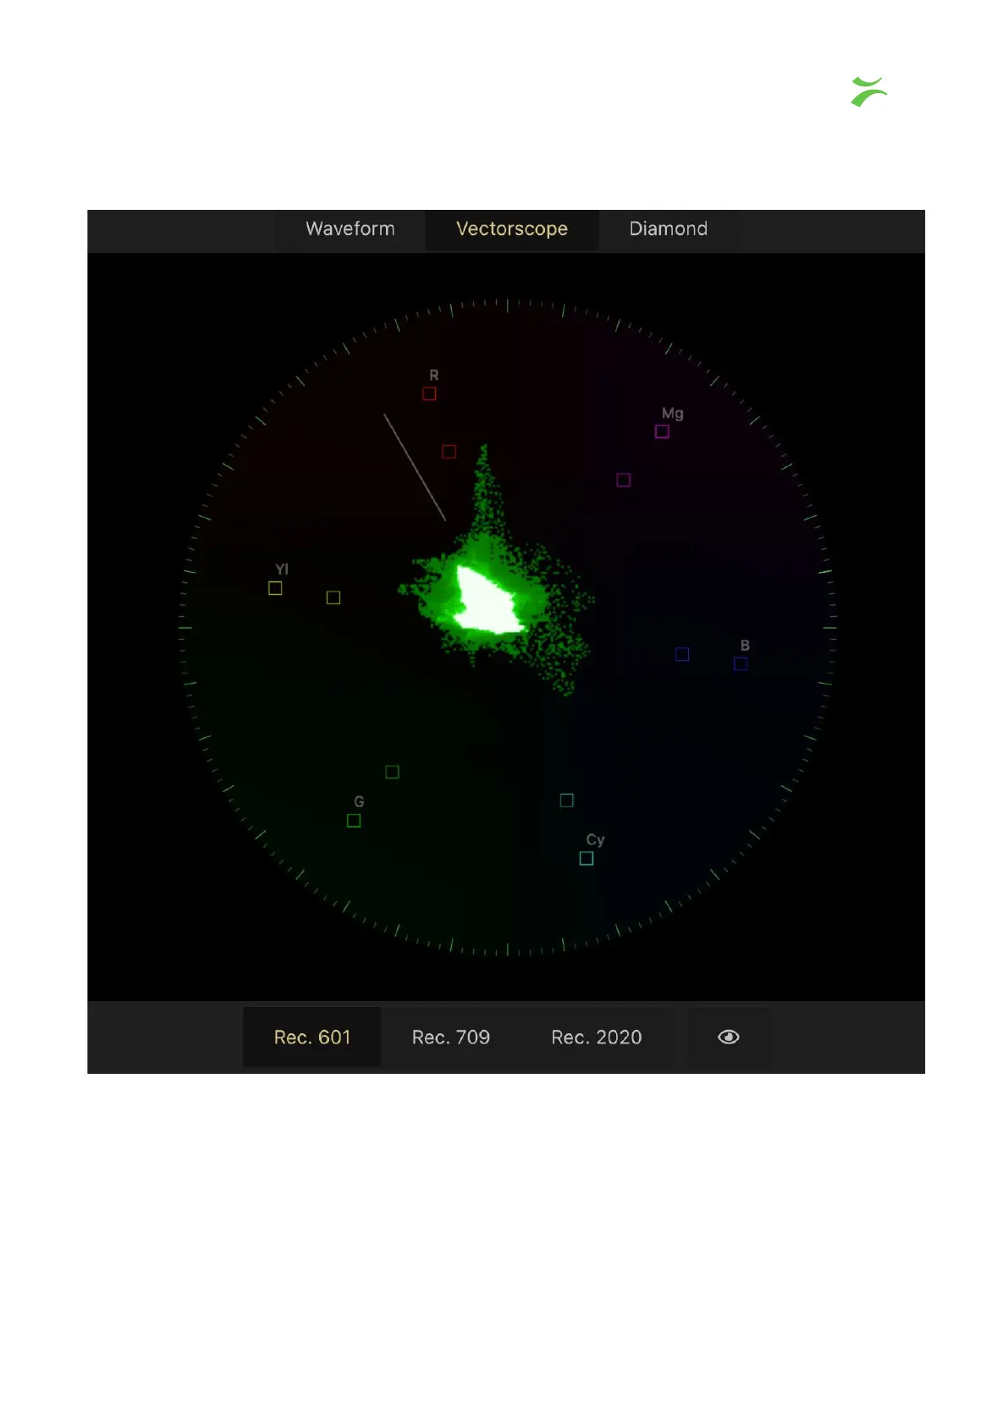This screenshot has height=1425, width=1008.
Task: Click the 'G' label on the graticule
Action: coord(359,802)
